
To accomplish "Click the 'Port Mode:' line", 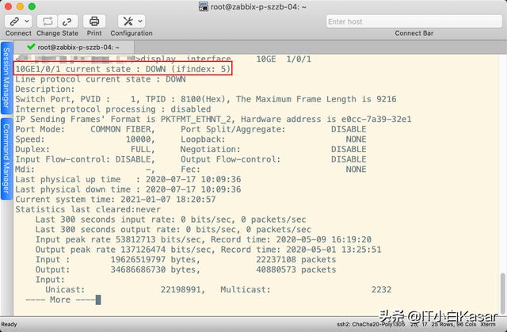I will click(191, 129).
